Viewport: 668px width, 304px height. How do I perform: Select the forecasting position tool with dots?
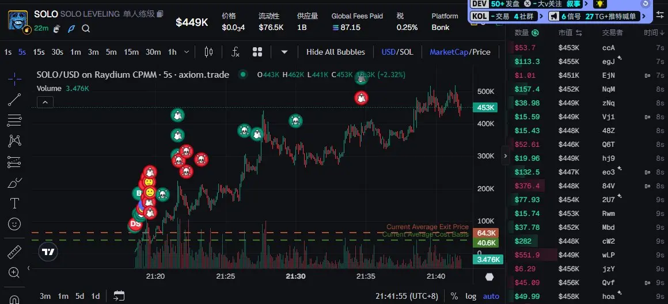[x=14, y=162]
